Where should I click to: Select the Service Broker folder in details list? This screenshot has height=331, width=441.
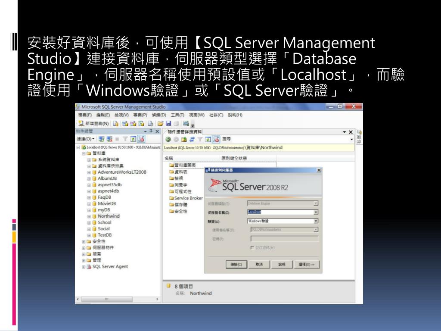(x=186, y=198)
